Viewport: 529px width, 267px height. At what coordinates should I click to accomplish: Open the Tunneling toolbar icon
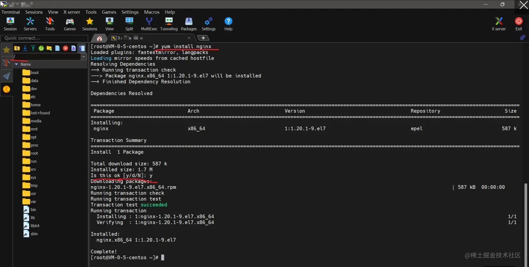(x=169, y=24)
